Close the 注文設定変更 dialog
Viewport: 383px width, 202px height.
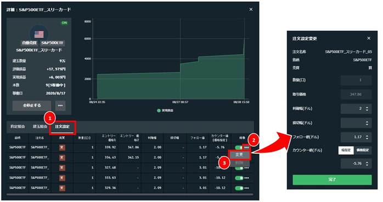(369, 38)
